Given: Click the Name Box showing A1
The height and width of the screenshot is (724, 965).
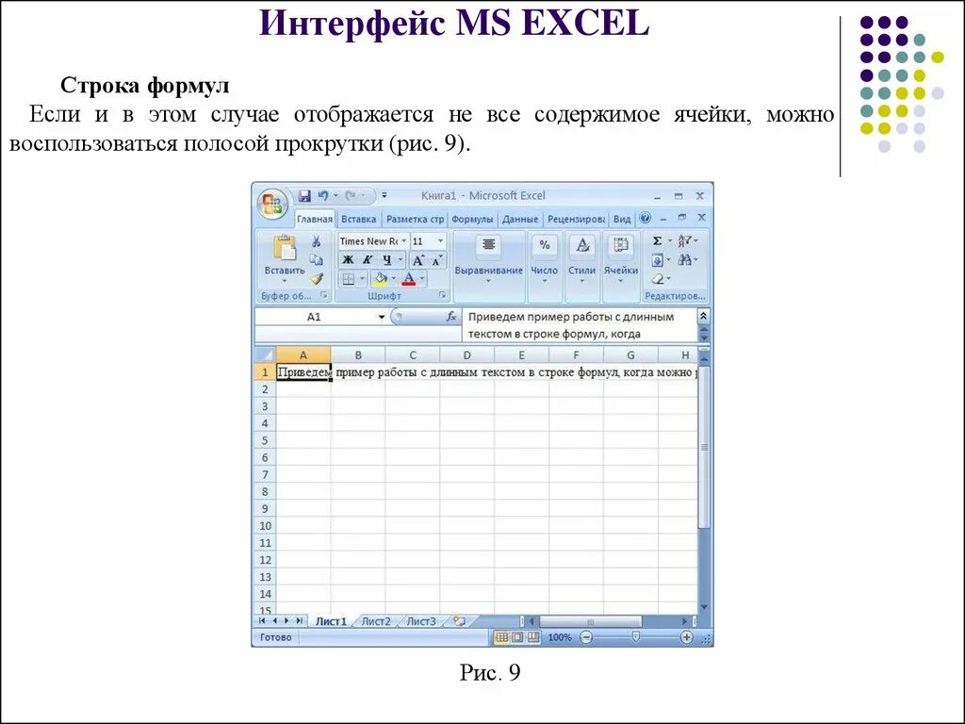Looking at the screenshot, I should [x=314, y=317].
